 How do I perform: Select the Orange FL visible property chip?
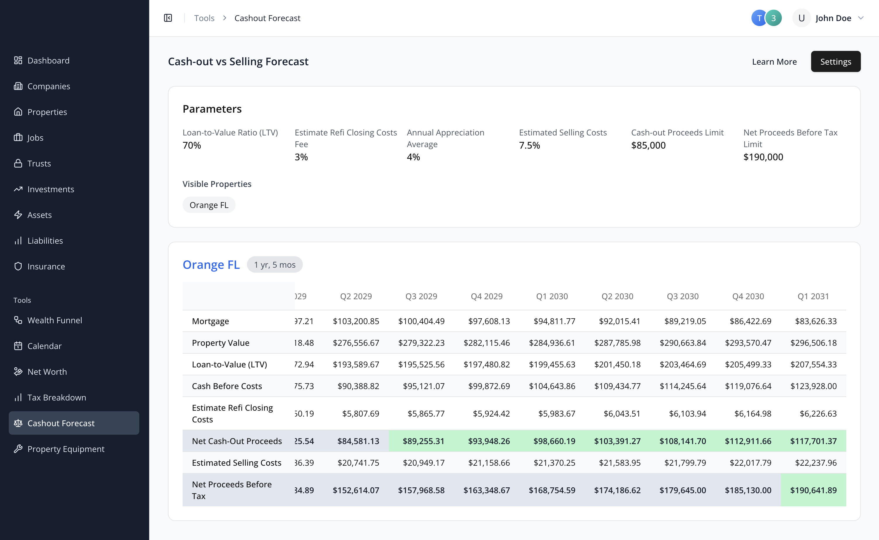tap(209, 205)
